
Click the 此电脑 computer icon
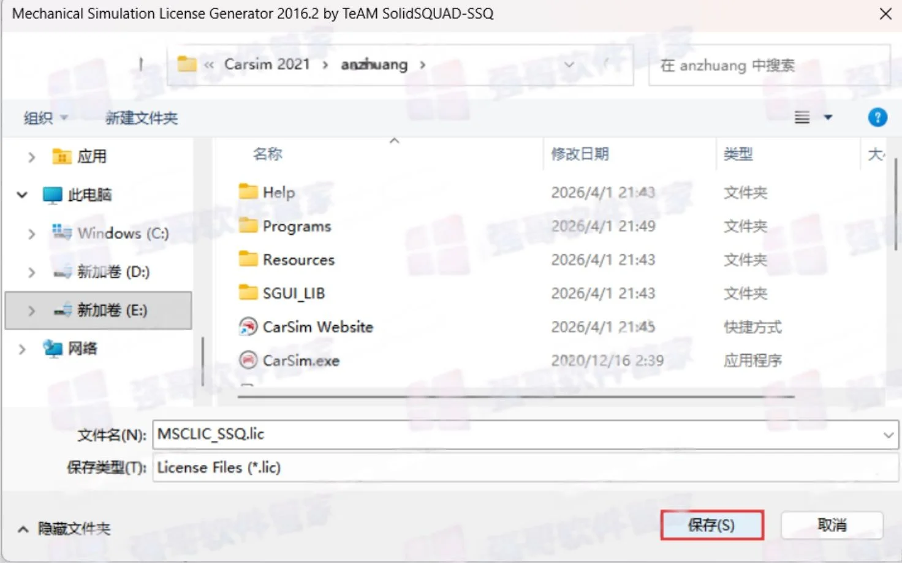click(x=53, y=195)
